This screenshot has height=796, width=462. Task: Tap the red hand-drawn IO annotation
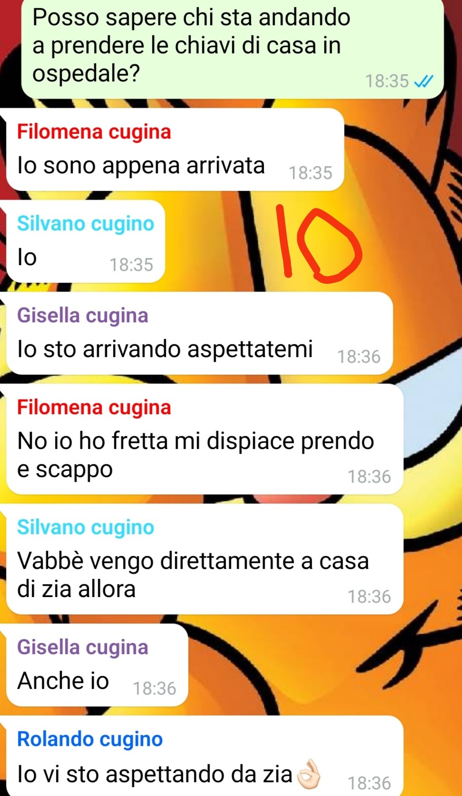319,242
